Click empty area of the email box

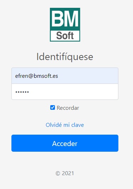[88, 76]
